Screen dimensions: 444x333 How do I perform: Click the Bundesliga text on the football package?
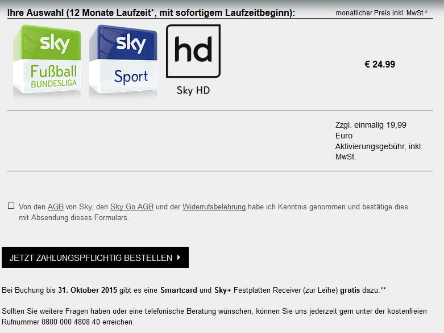coord(54,83)
